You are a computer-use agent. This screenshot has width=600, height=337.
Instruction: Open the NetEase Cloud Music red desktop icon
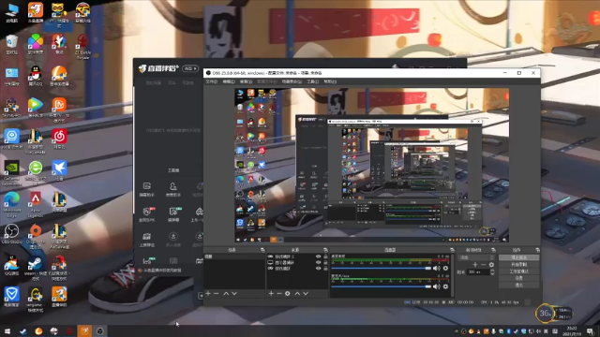[59, 139]
